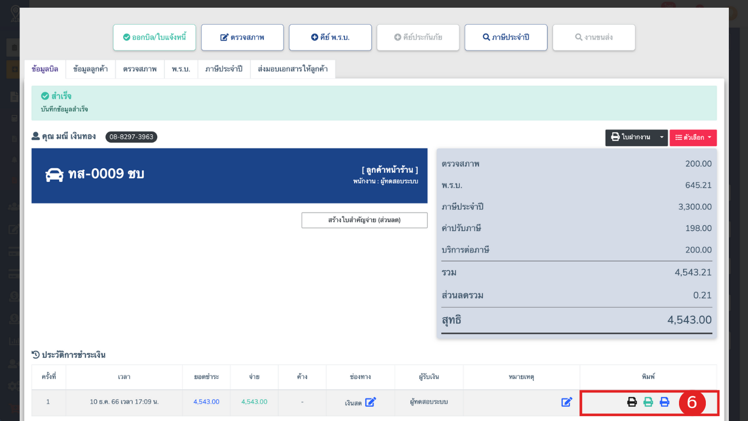Switch to the ข้อมูลบิล tab
The image size is (748, 421).
coord(45,69)
